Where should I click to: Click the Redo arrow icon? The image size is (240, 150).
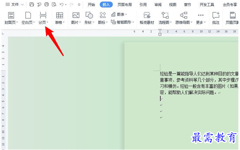coord(71,5)
